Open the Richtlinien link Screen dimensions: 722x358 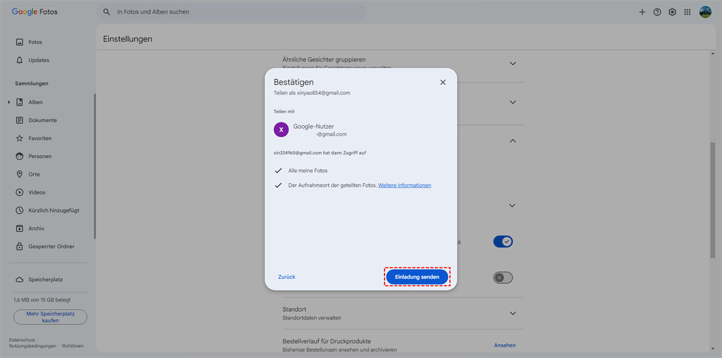click(73, 346)
